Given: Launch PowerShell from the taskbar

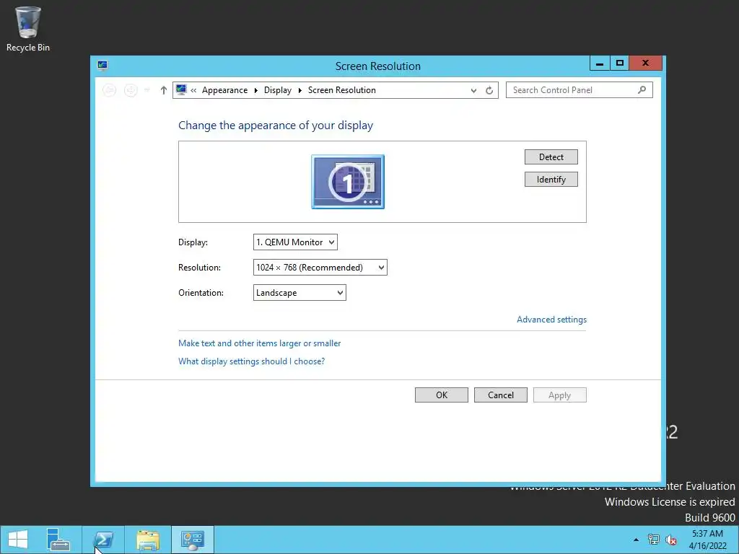Looking at the screenshot, I should (103, 540).
